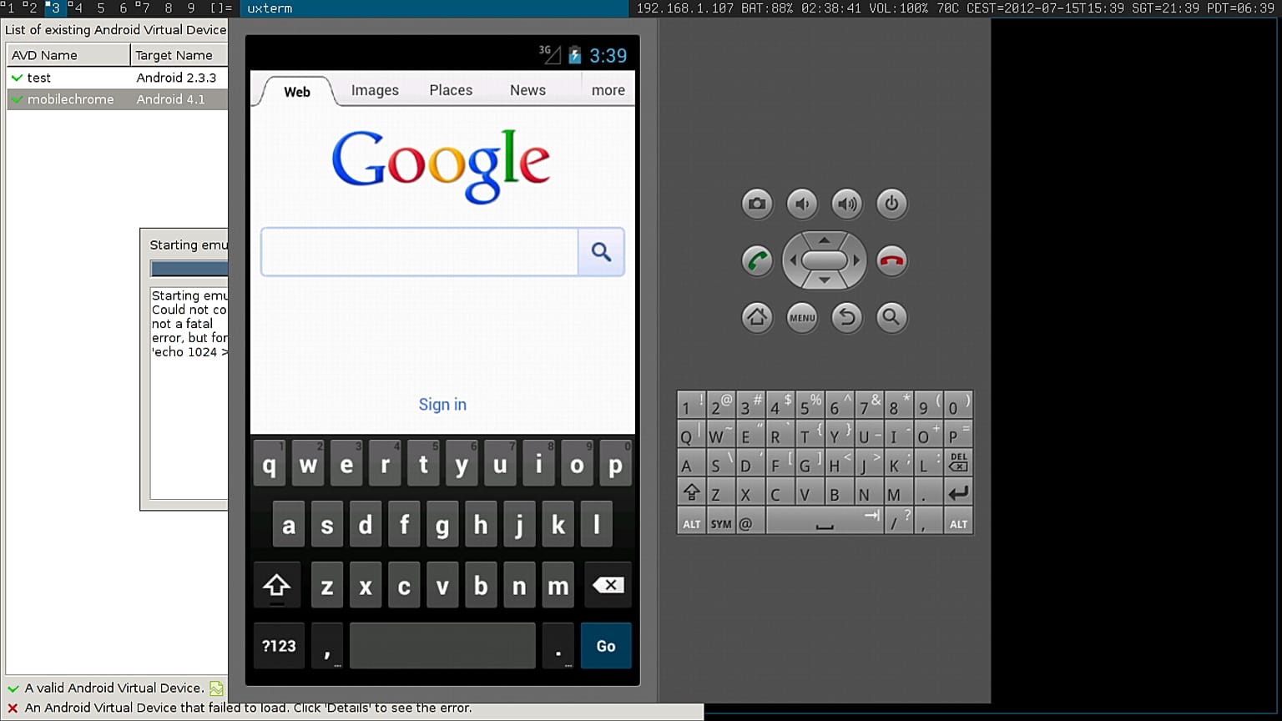This screenshot has height=721, width=1282.
Task: Click the 'Android 2.3.3' target cell
Action: click(x=176, y=78)
